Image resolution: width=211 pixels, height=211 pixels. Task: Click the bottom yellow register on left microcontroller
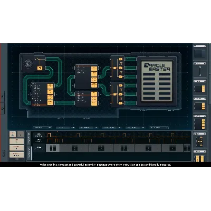[x=50, y=103]
